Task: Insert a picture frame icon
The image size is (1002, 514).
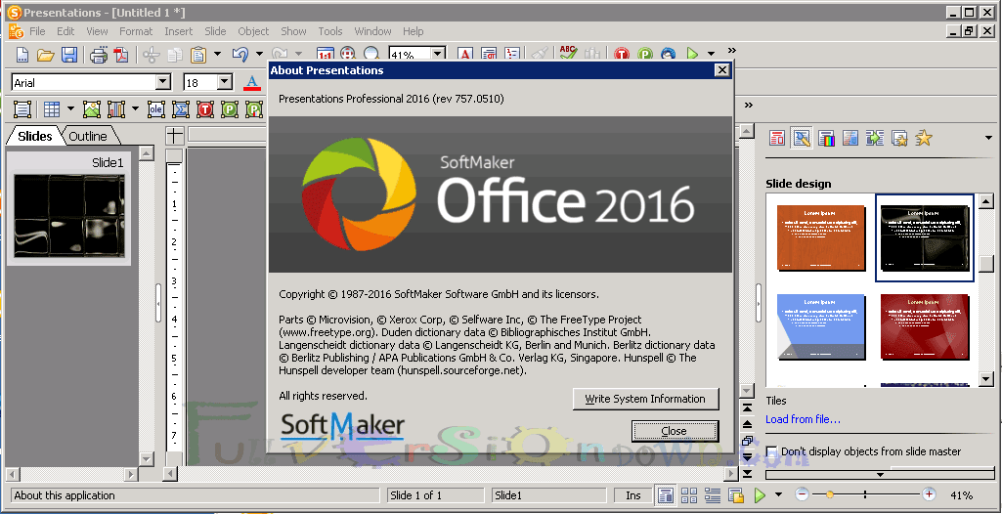Action: 91,109
